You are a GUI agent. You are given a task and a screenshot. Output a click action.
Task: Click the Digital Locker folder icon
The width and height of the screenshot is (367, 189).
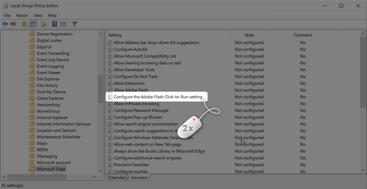[x=32, y=40]
